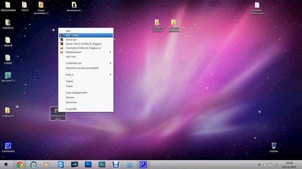Choose Taglia from the context menu
Screen dimensions: 302x169
[86, 81]
